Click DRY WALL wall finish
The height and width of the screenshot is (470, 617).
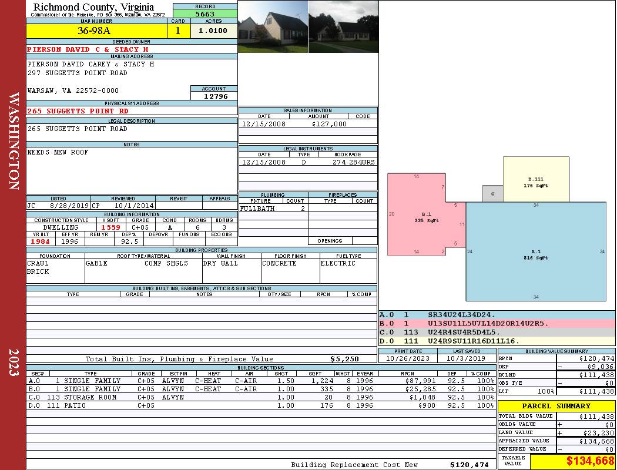(x=220, y=263)
